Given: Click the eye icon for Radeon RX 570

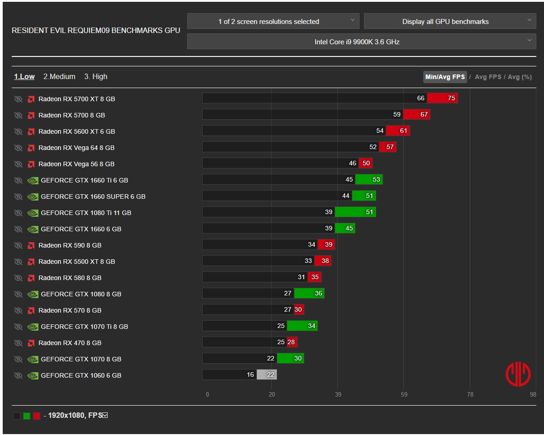Looking at the screenshot, I should pos(18,310).
